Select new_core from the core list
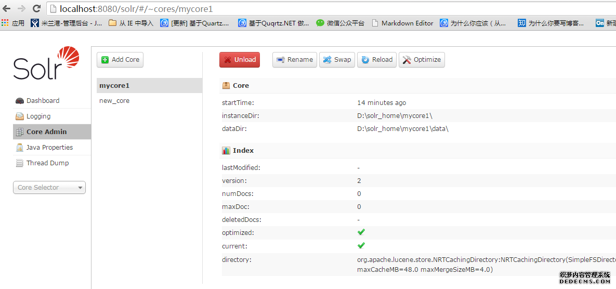The height and width of the screenshot is (289, 616). click(x=114, y=101)
